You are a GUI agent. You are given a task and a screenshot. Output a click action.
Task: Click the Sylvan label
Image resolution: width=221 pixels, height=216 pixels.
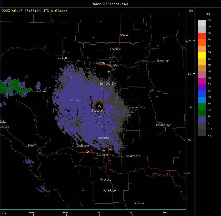pos(100,63)
